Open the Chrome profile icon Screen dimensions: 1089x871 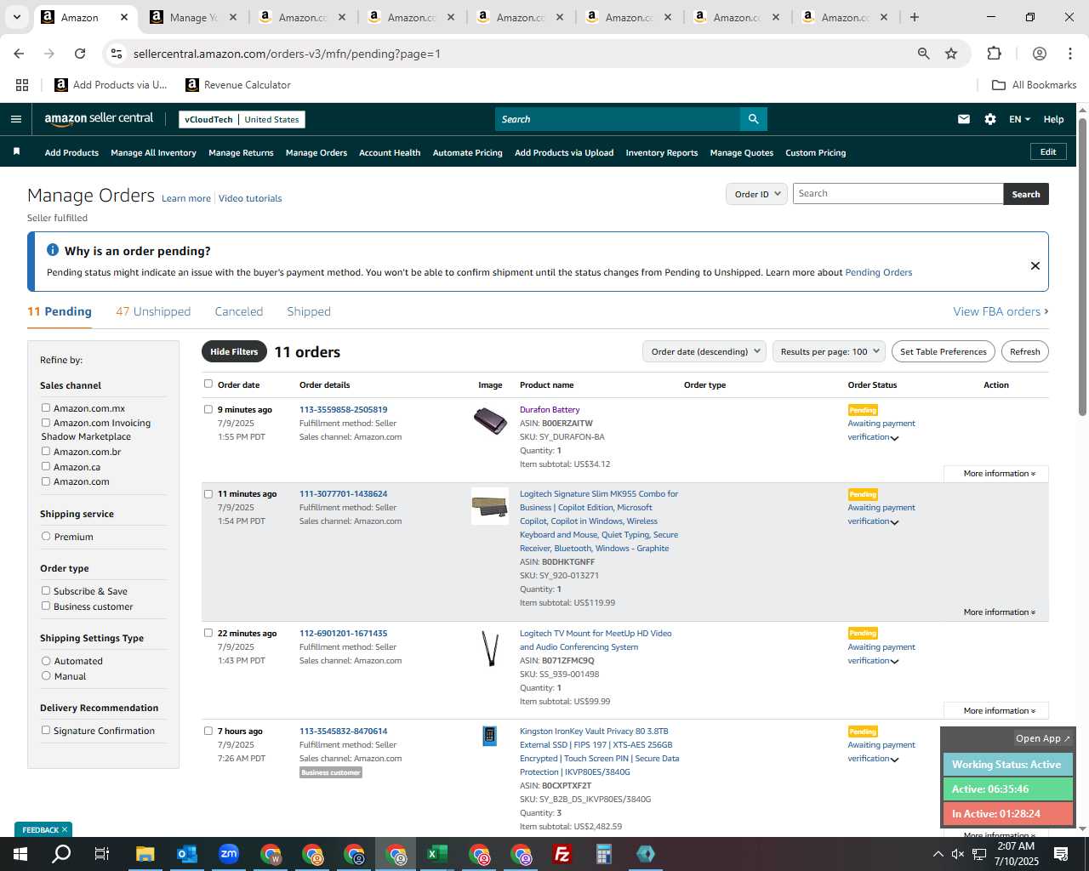pyautogui.click(x=1039, y=54)
